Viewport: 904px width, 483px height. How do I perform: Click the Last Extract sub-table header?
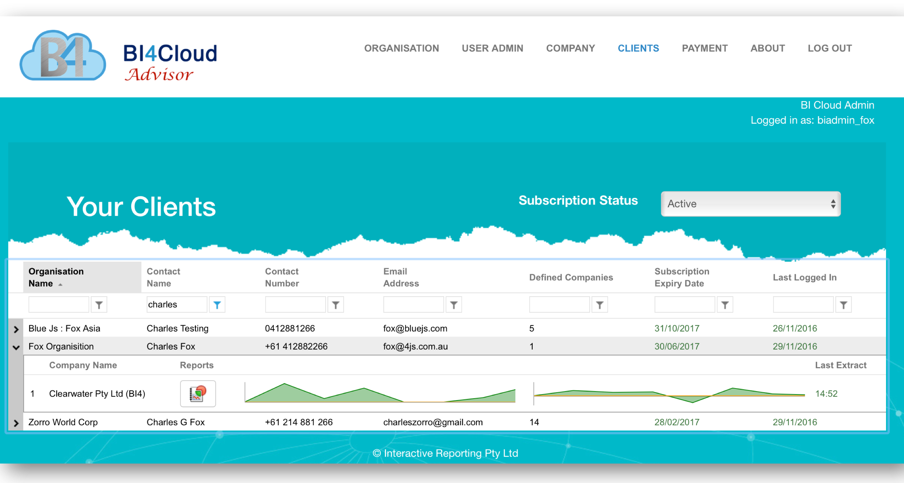841,366
